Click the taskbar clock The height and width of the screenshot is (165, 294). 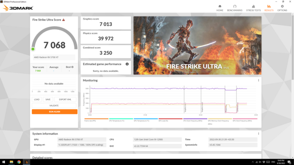281,162
